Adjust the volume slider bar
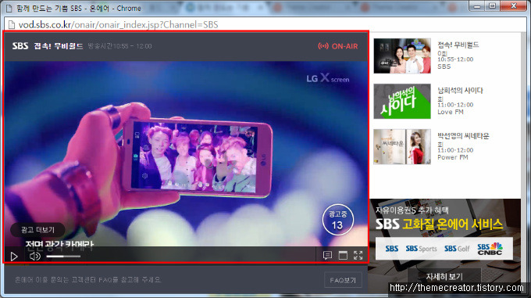Image resolution: width=531 pixels, height=298 pixels. (x=63, y=257)
